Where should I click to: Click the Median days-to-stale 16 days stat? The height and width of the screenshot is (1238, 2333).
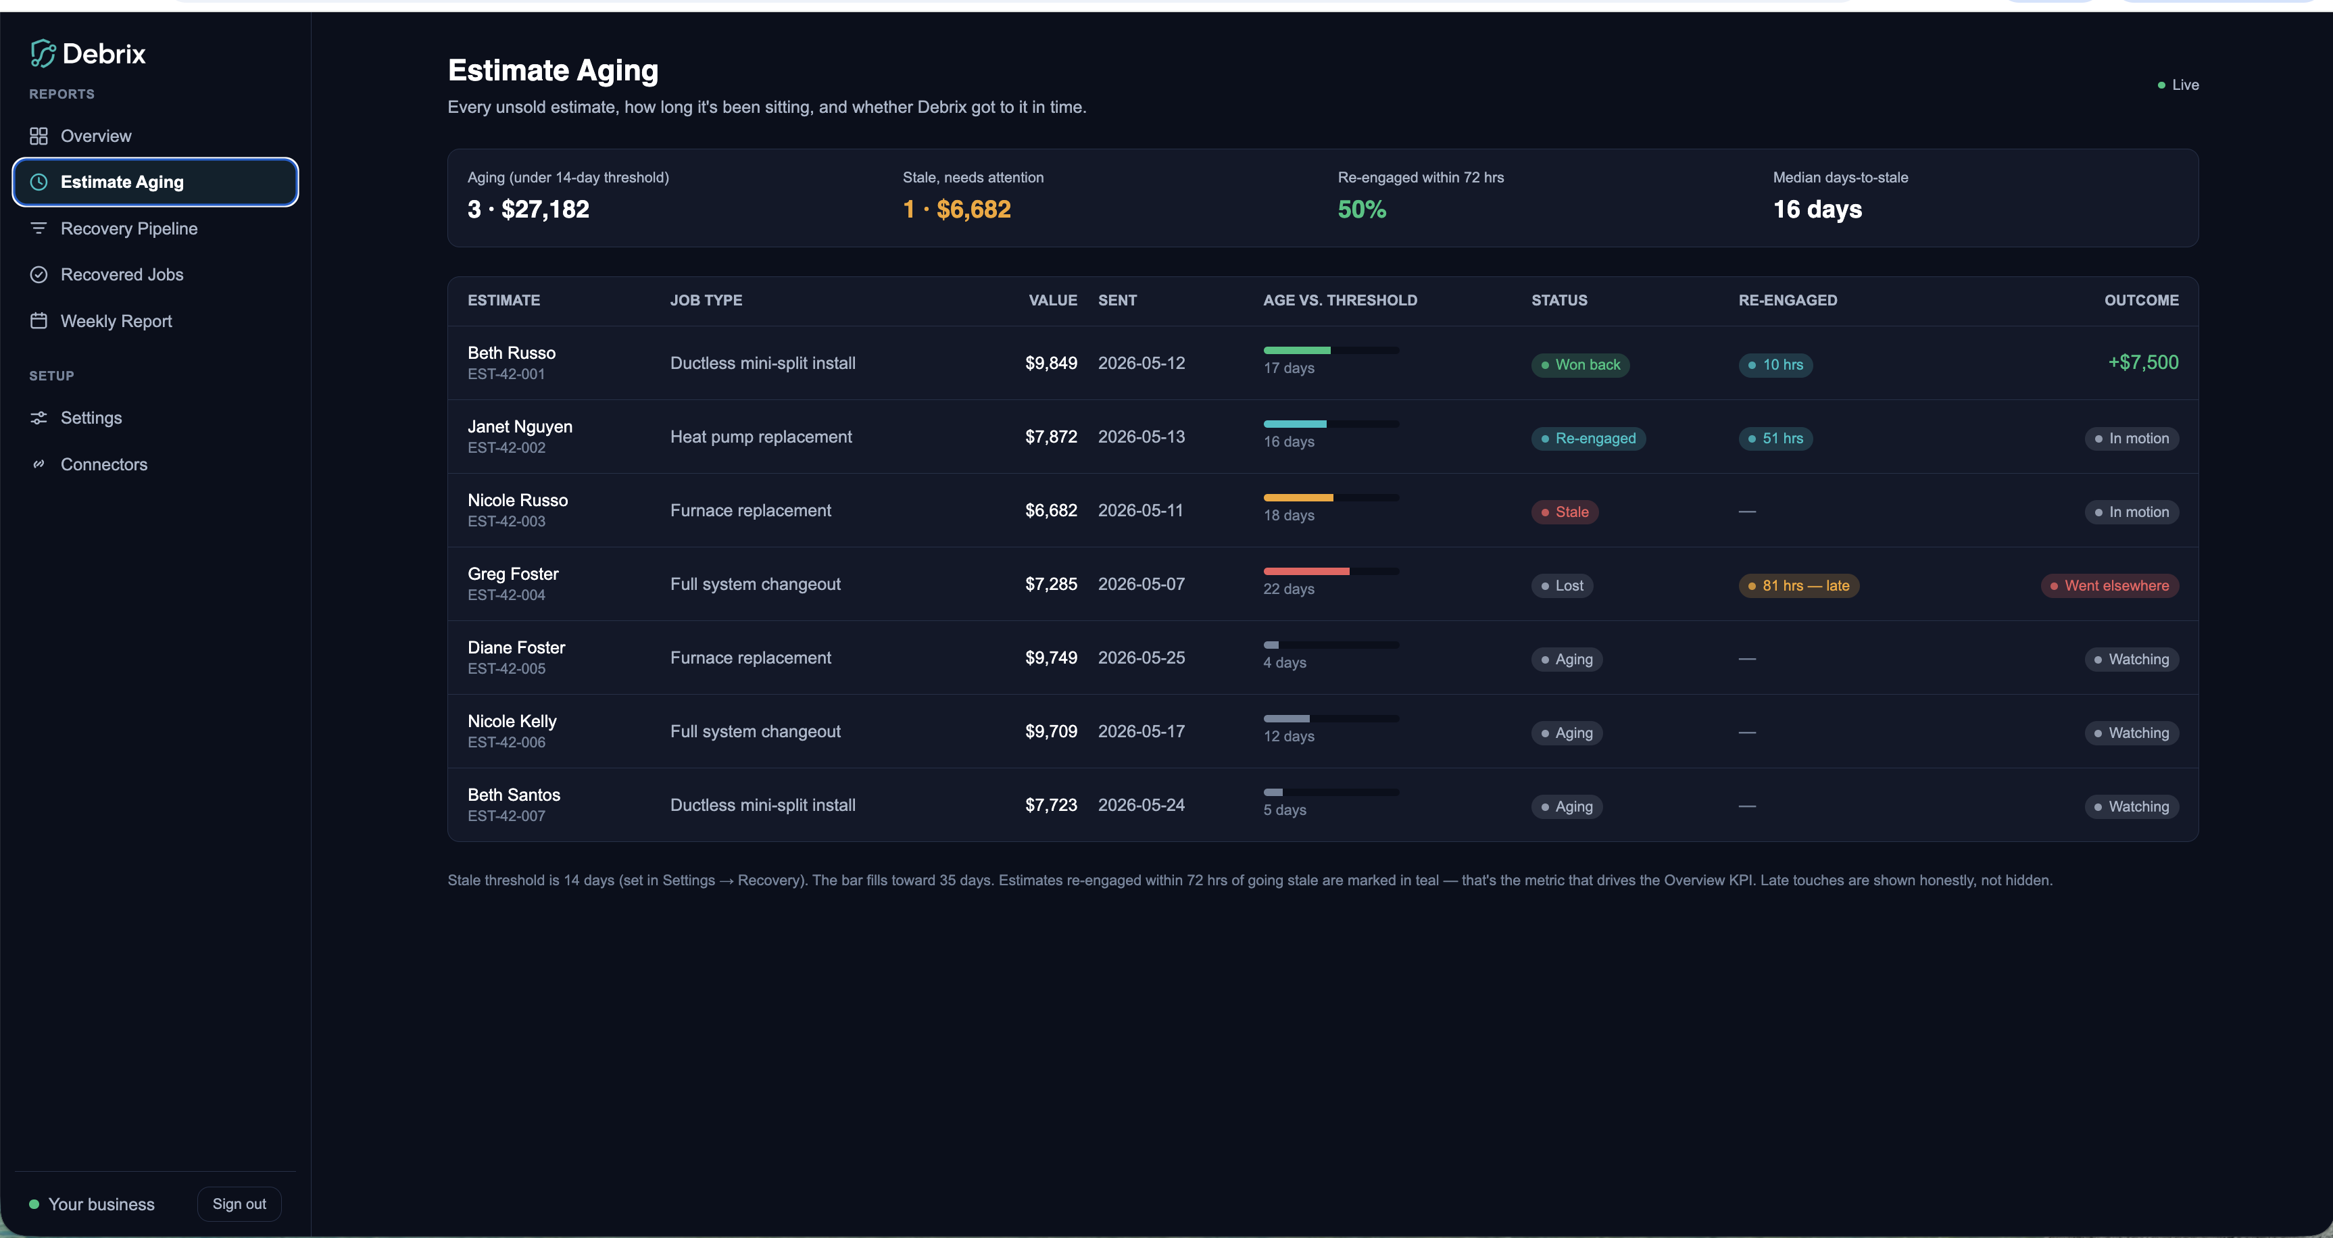pos(1840,197)
